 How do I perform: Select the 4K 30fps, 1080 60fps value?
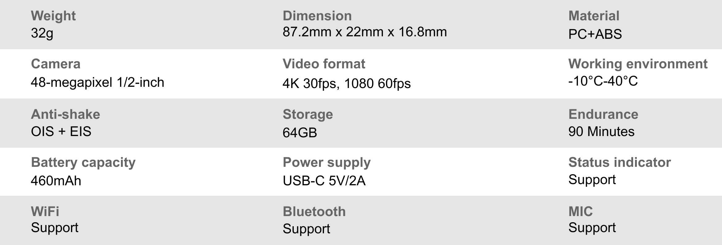(x=346, y=83)
